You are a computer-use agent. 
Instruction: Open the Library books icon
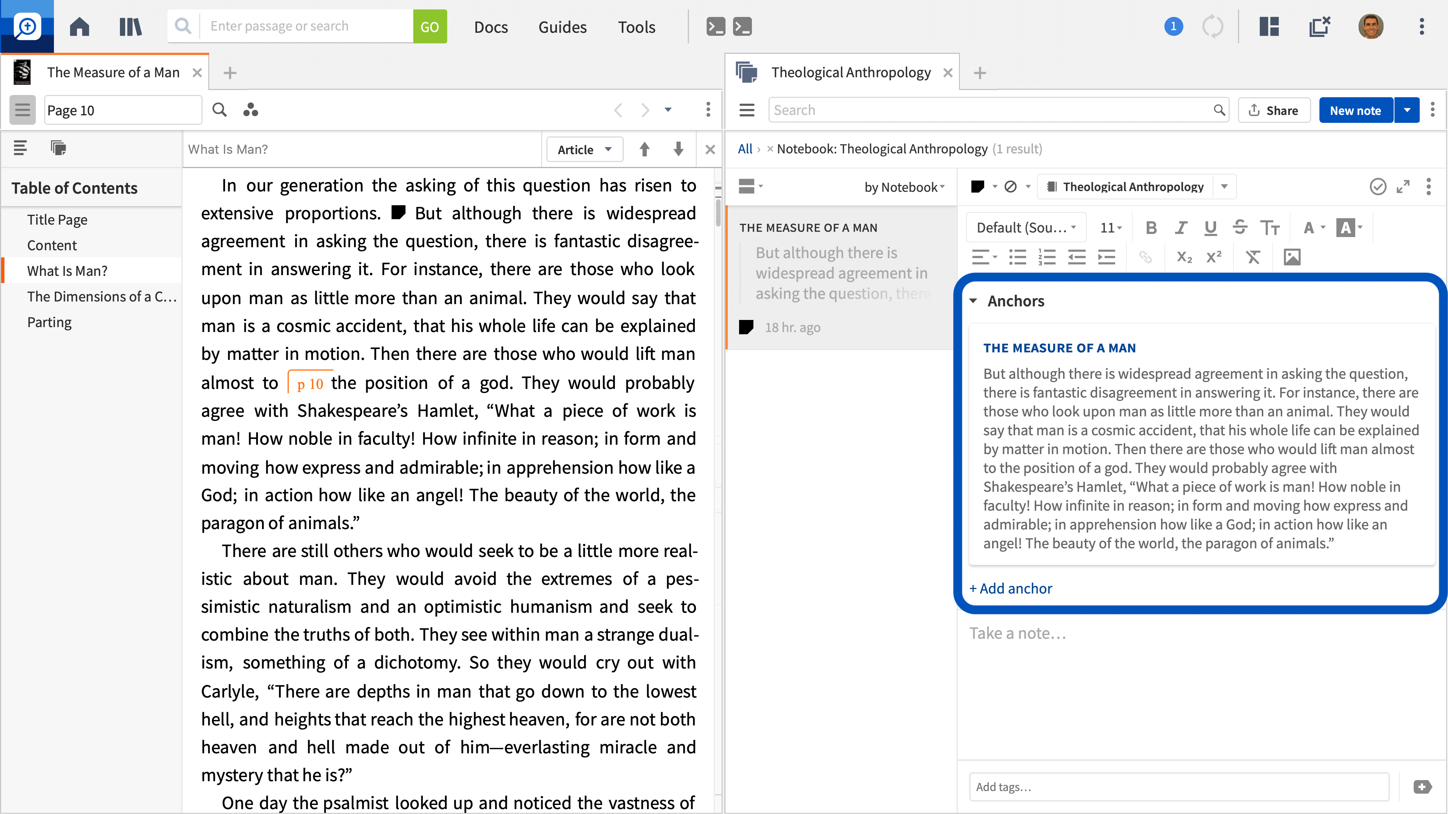[x=130, y=26]
